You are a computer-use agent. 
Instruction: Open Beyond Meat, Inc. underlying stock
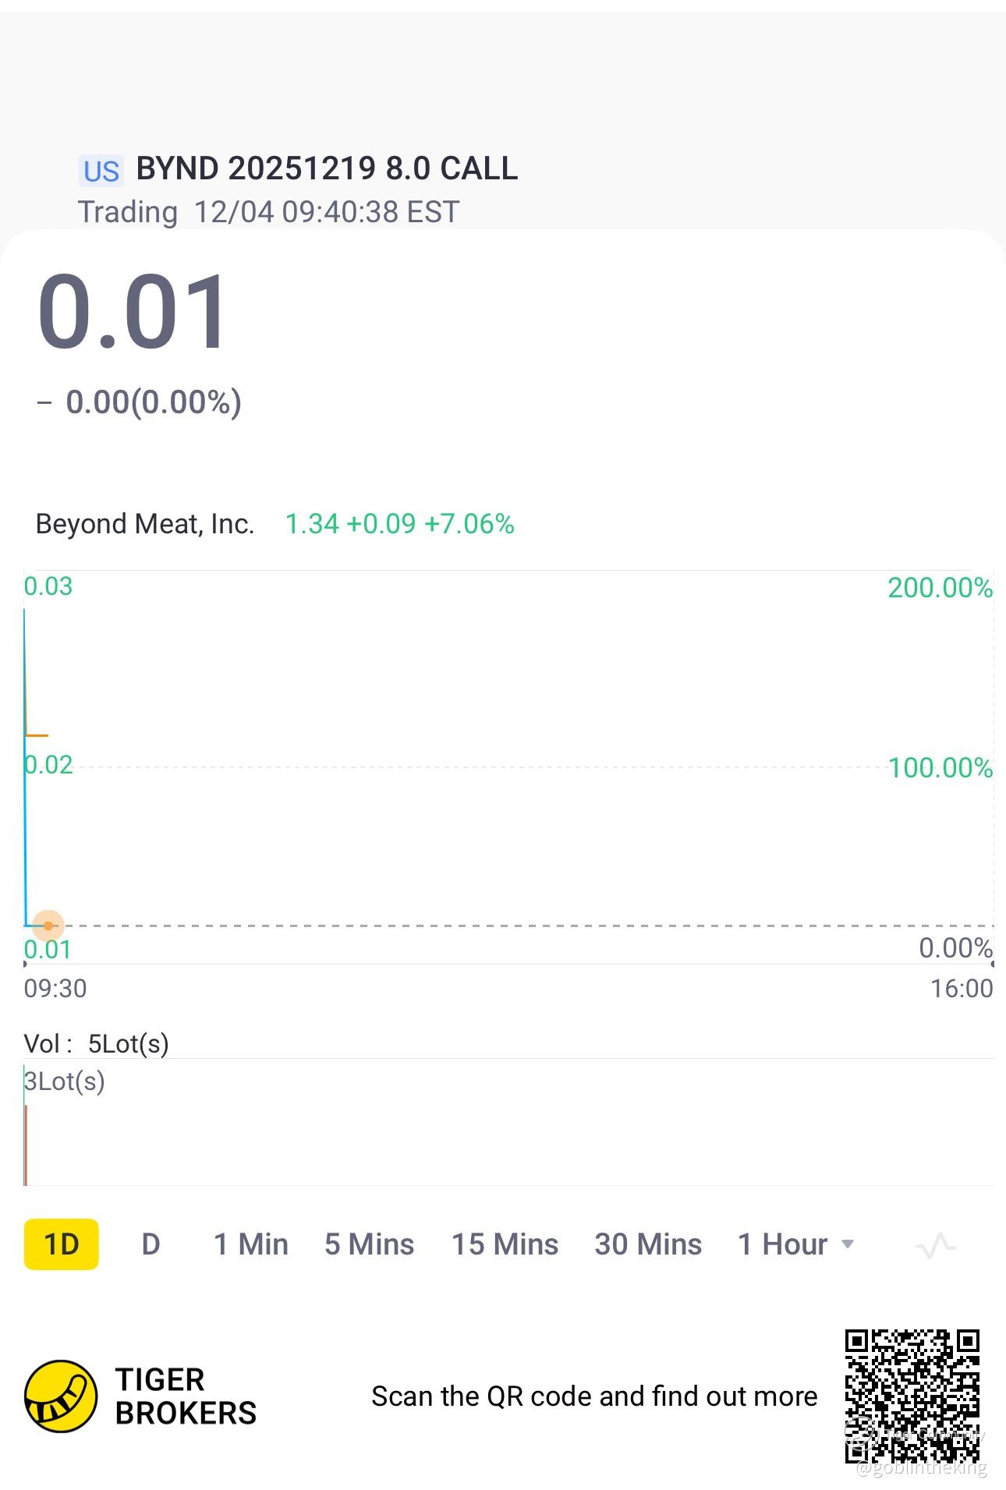[x=145, y=524]
